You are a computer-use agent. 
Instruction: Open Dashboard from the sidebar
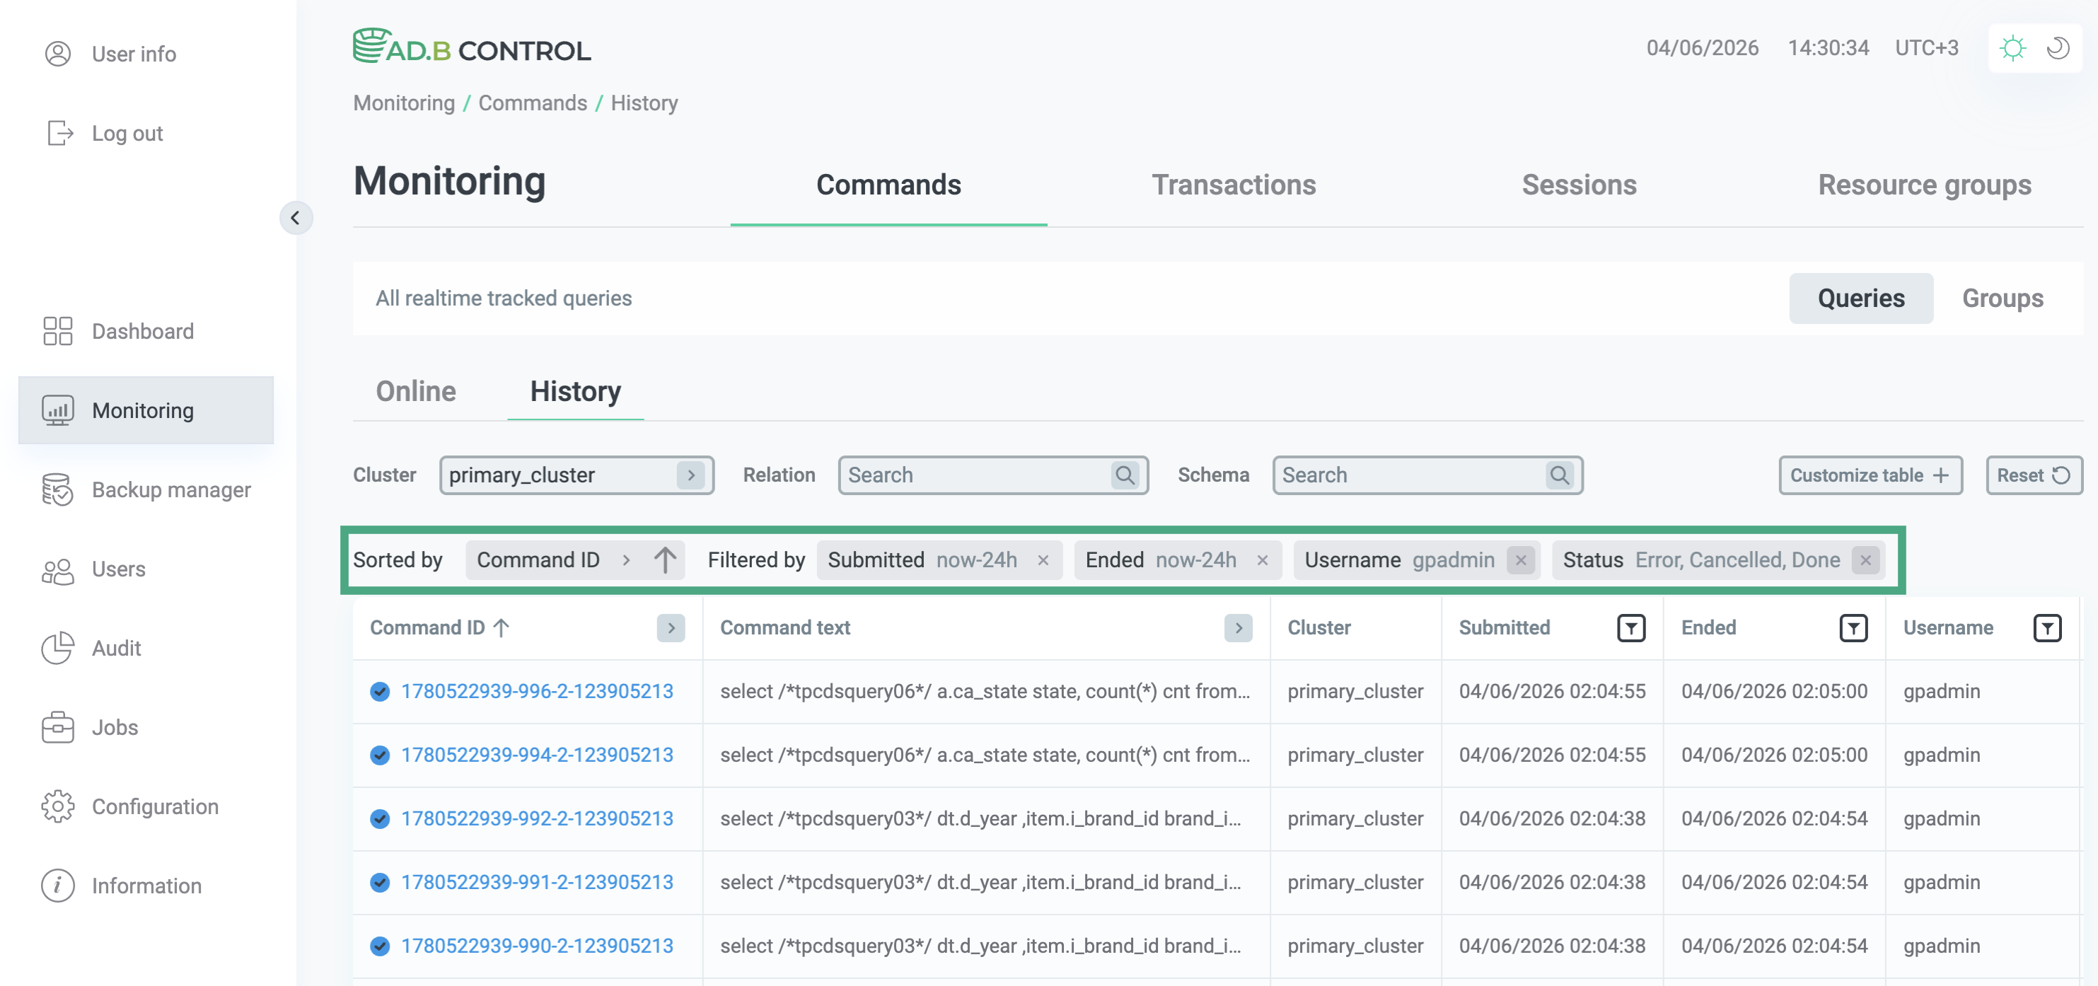120,332
